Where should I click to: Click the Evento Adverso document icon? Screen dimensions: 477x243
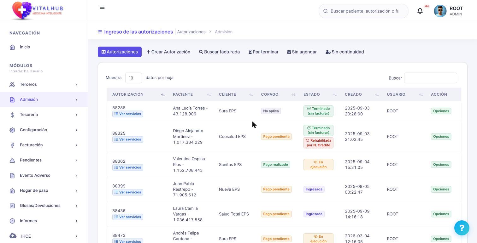(x=12, y=176)
